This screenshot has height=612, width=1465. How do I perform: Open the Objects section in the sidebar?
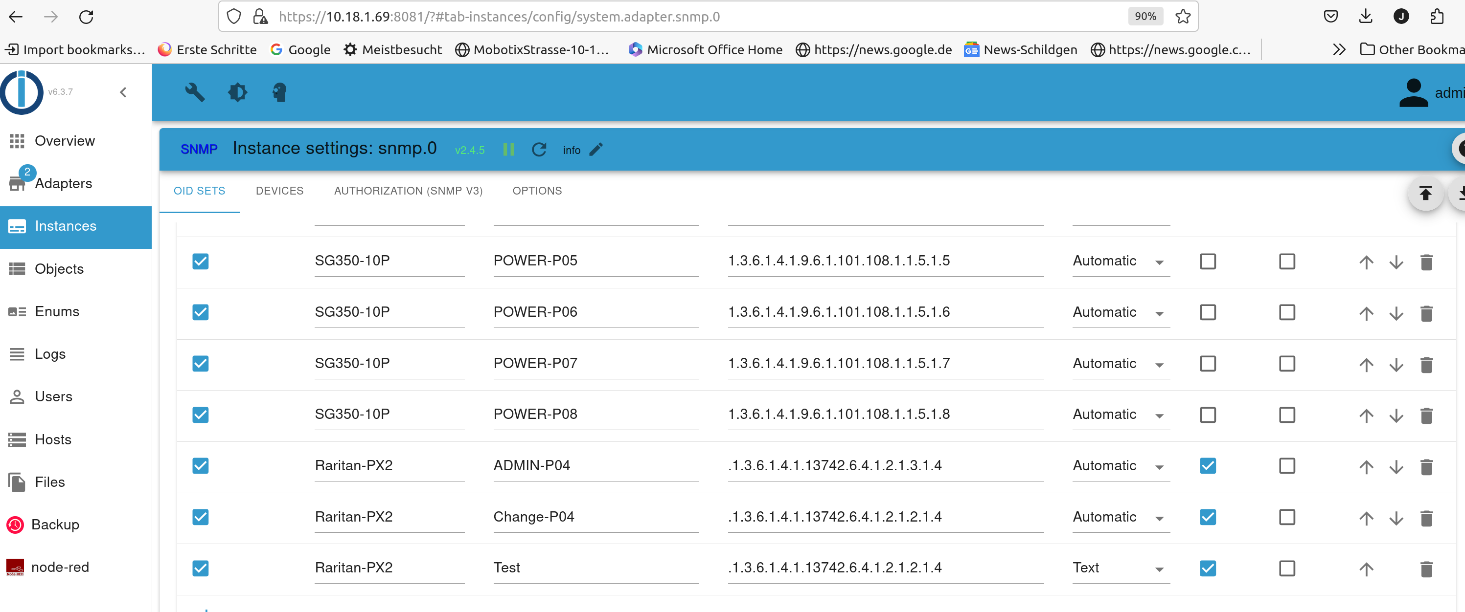coord(59,268)
